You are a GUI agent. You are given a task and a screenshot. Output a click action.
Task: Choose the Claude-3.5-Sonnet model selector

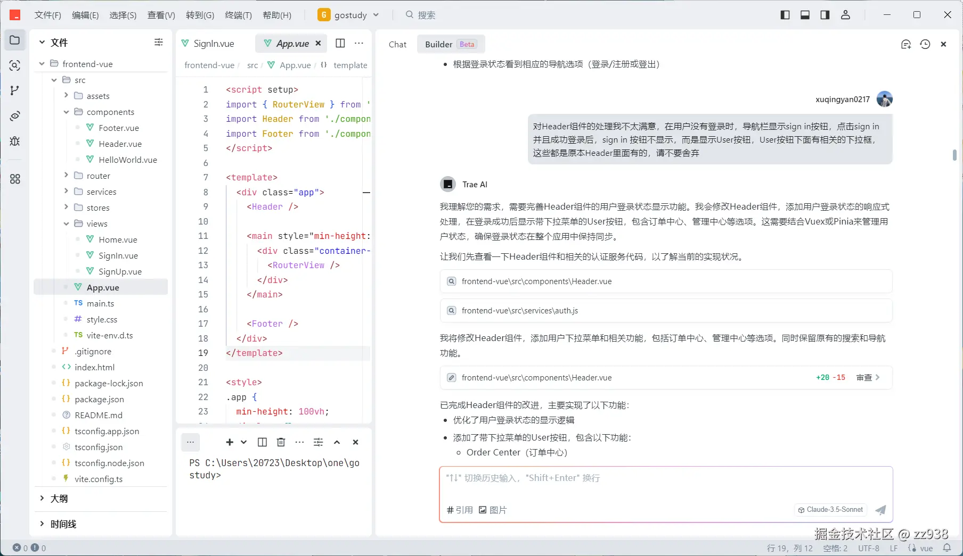[x=830, y=510]
